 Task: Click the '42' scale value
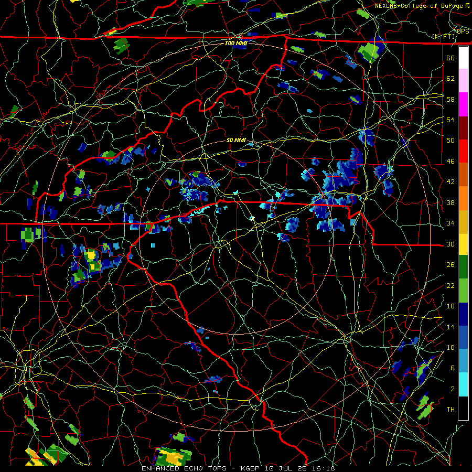coord(450,182)
